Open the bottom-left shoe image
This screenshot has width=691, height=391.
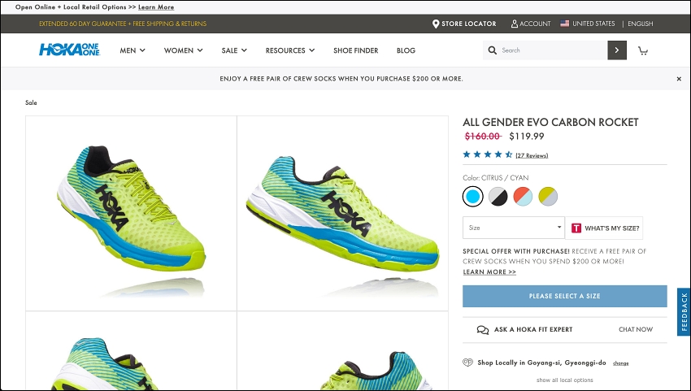point(132,351)
